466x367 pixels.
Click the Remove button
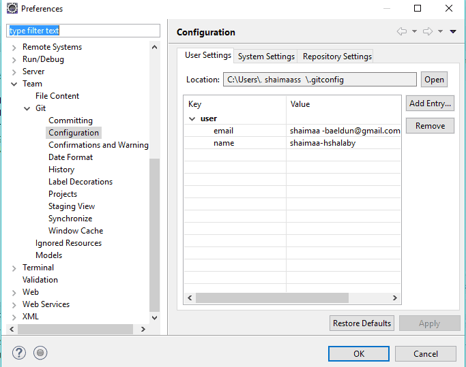pyautogui.click(x=429, y=126)
